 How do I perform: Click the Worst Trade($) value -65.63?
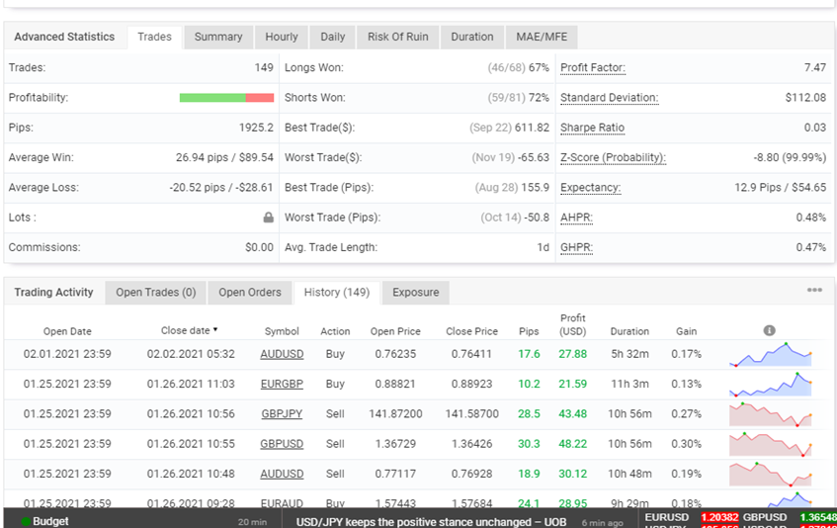click(534, 157)
